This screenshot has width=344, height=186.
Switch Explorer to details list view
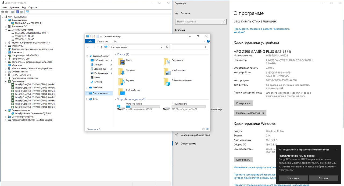(203, 129)
